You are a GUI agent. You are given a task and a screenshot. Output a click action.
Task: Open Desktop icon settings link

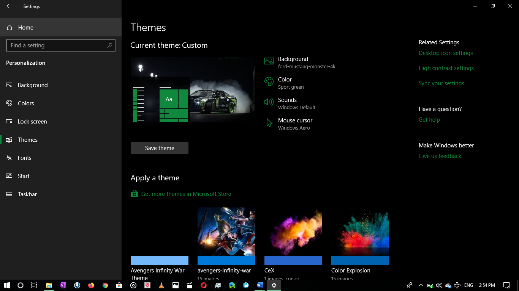click(x=446, y=53)
